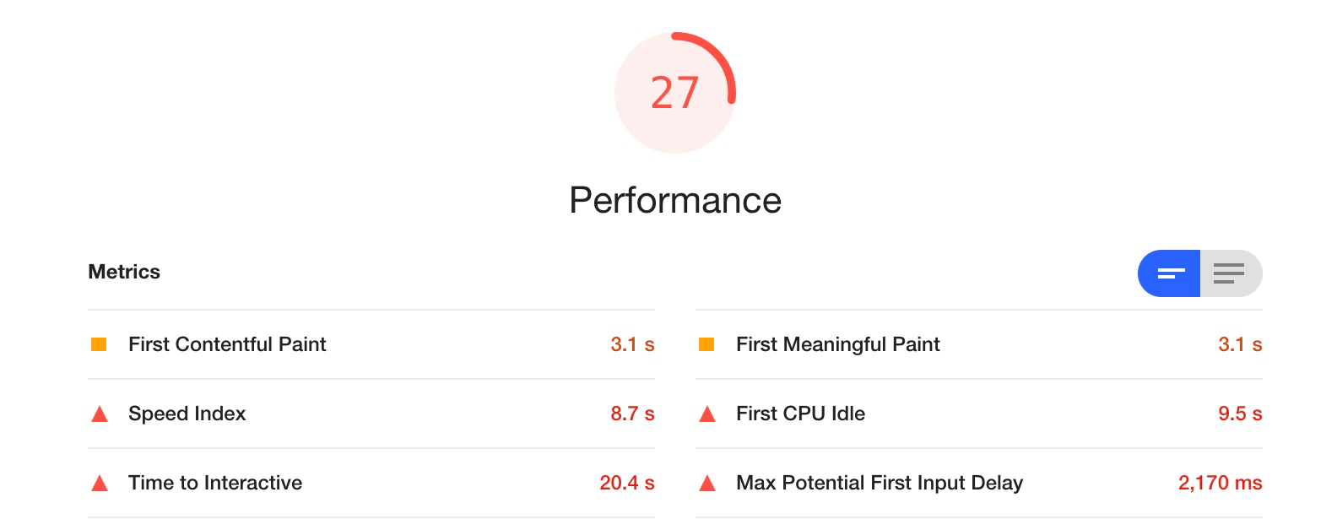The height and width of the screenshot is (530, 1337).
Task: Click the 20.4 s Time to Interactive value
Action: pos(627,483)
